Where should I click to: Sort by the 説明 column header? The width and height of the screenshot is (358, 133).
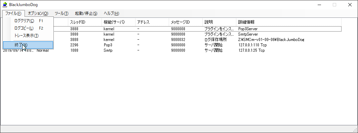click(219, 22)
